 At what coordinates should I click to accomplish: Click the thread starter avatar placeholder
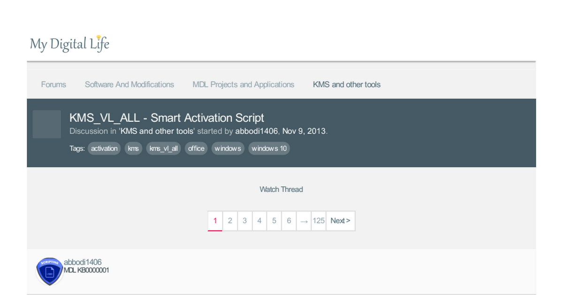pyautogui.click(x=47, y=124)
